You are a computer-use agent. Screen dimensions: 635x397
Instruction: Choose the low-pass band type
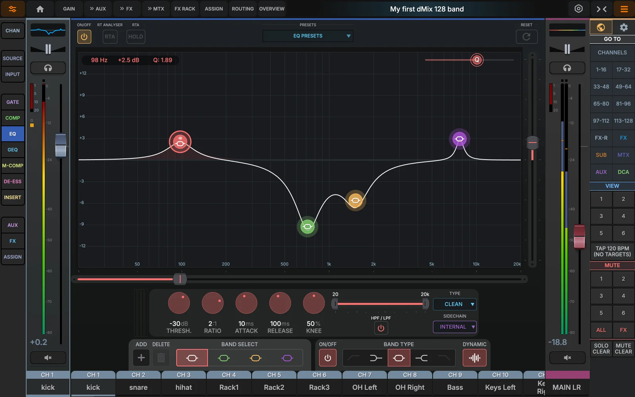tap(444, 358)
